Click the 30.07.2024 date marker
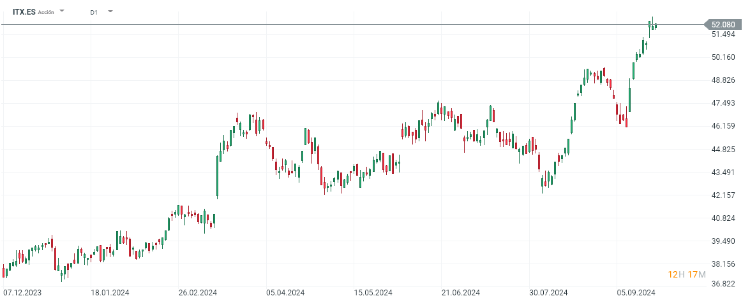 point(550,293)
